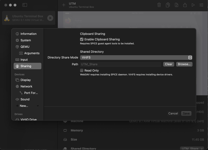
Task: Click the System chip icon
Action: click(x=17, y=40)
